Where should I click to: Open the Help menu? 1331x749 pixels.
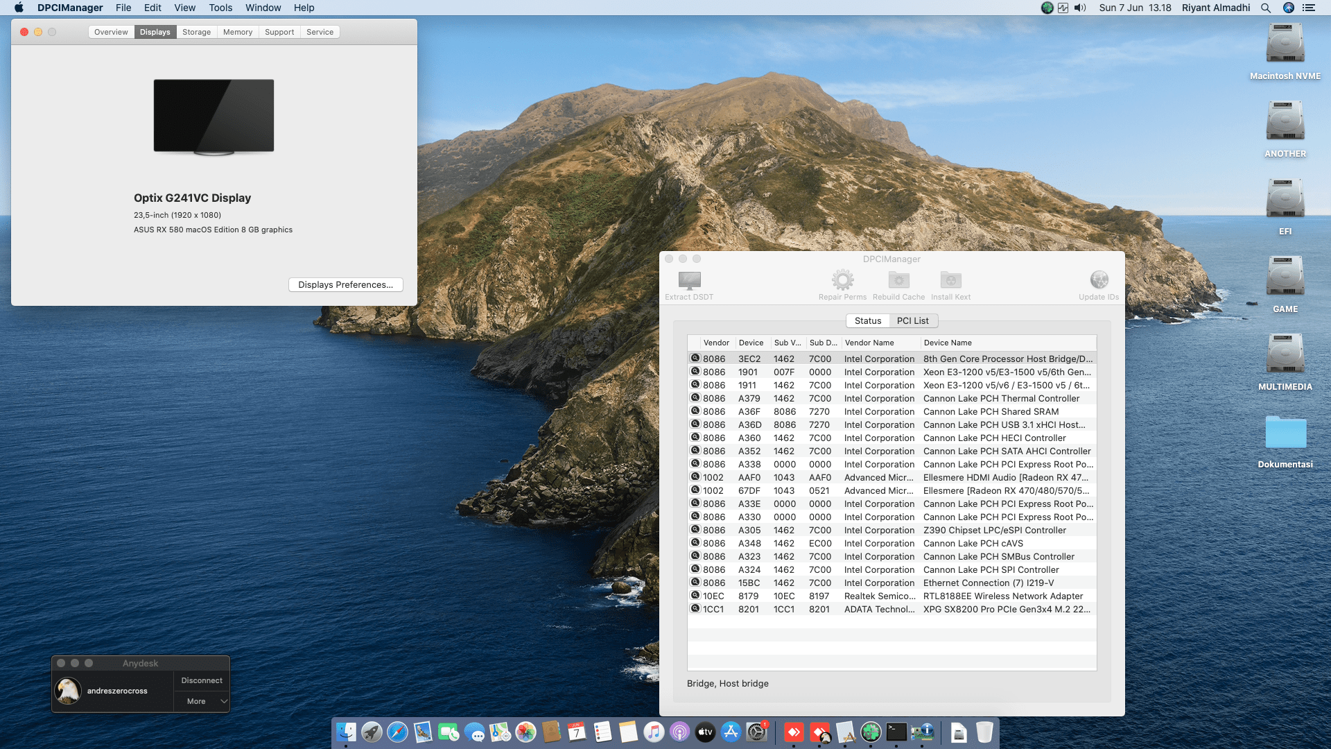point(304,8)
